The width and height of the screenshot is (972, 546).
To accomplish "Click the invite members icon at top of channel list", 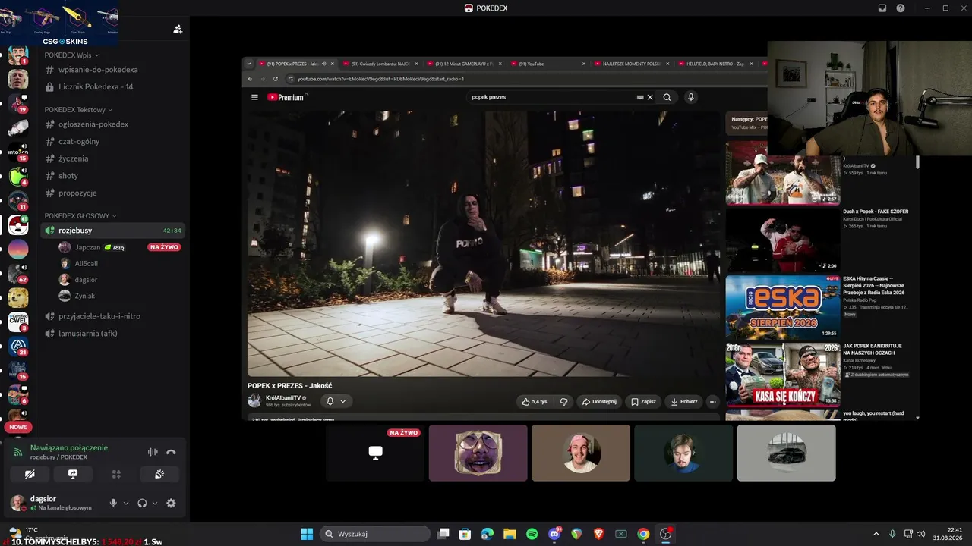I will click(178, 29).
